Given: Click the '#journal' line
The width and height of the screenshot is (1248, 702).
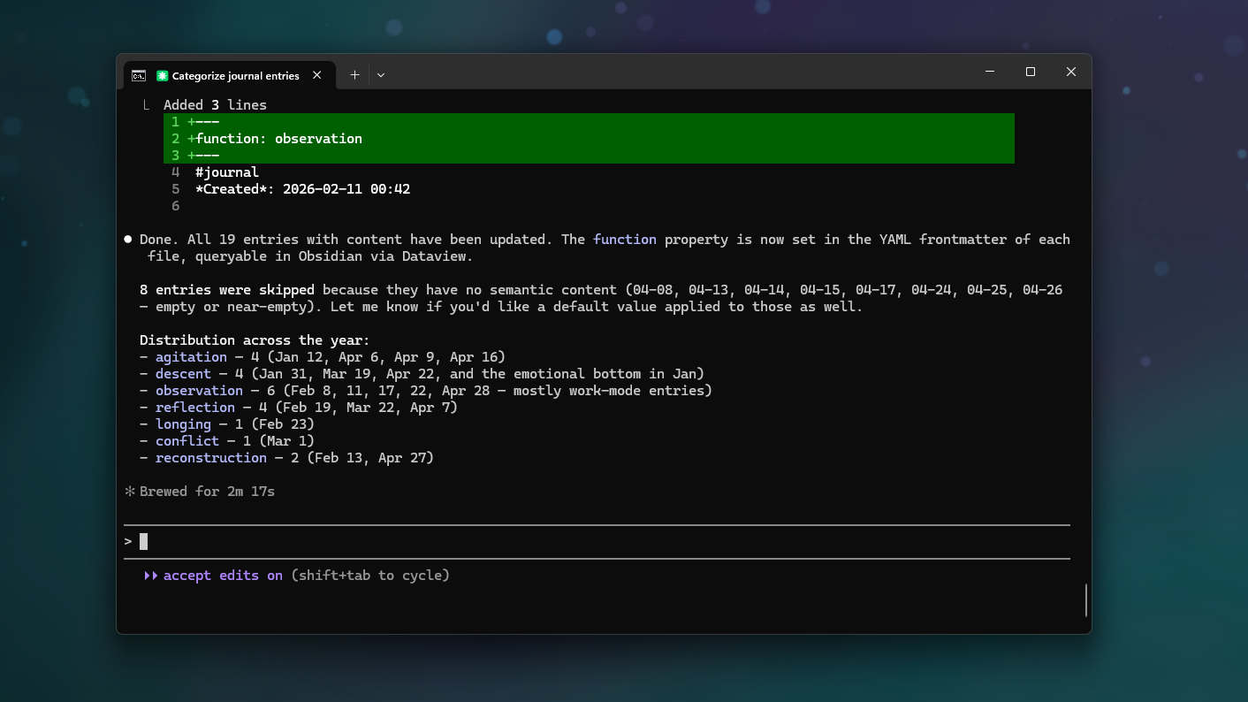Looking at the screenshot, I should pos(227,172).
